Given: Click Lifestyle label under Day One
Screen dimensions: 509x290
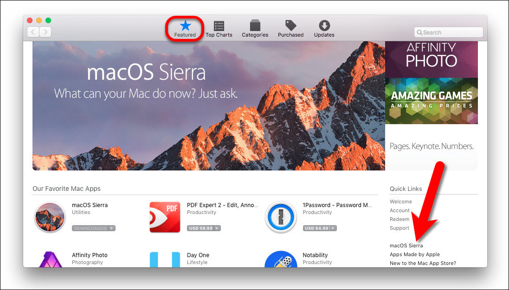Looking at the screenshot, I should tap(197, 263).
